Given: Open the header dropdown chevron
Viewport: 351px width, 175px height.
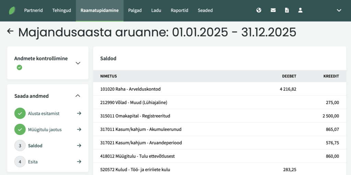Looking at the screenshot, I should pos(339,10).
